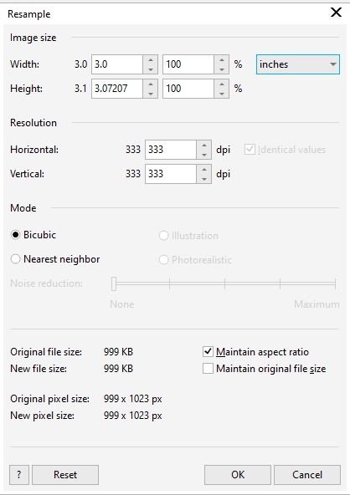Decrease Height value with down arrow
350x495 pixels.
151,94
